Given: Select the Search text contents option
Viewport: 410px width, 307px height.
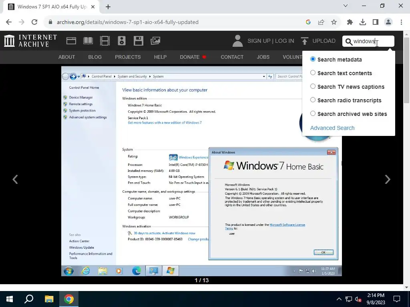Looking at the screenshot, I should tap(313, 73).
